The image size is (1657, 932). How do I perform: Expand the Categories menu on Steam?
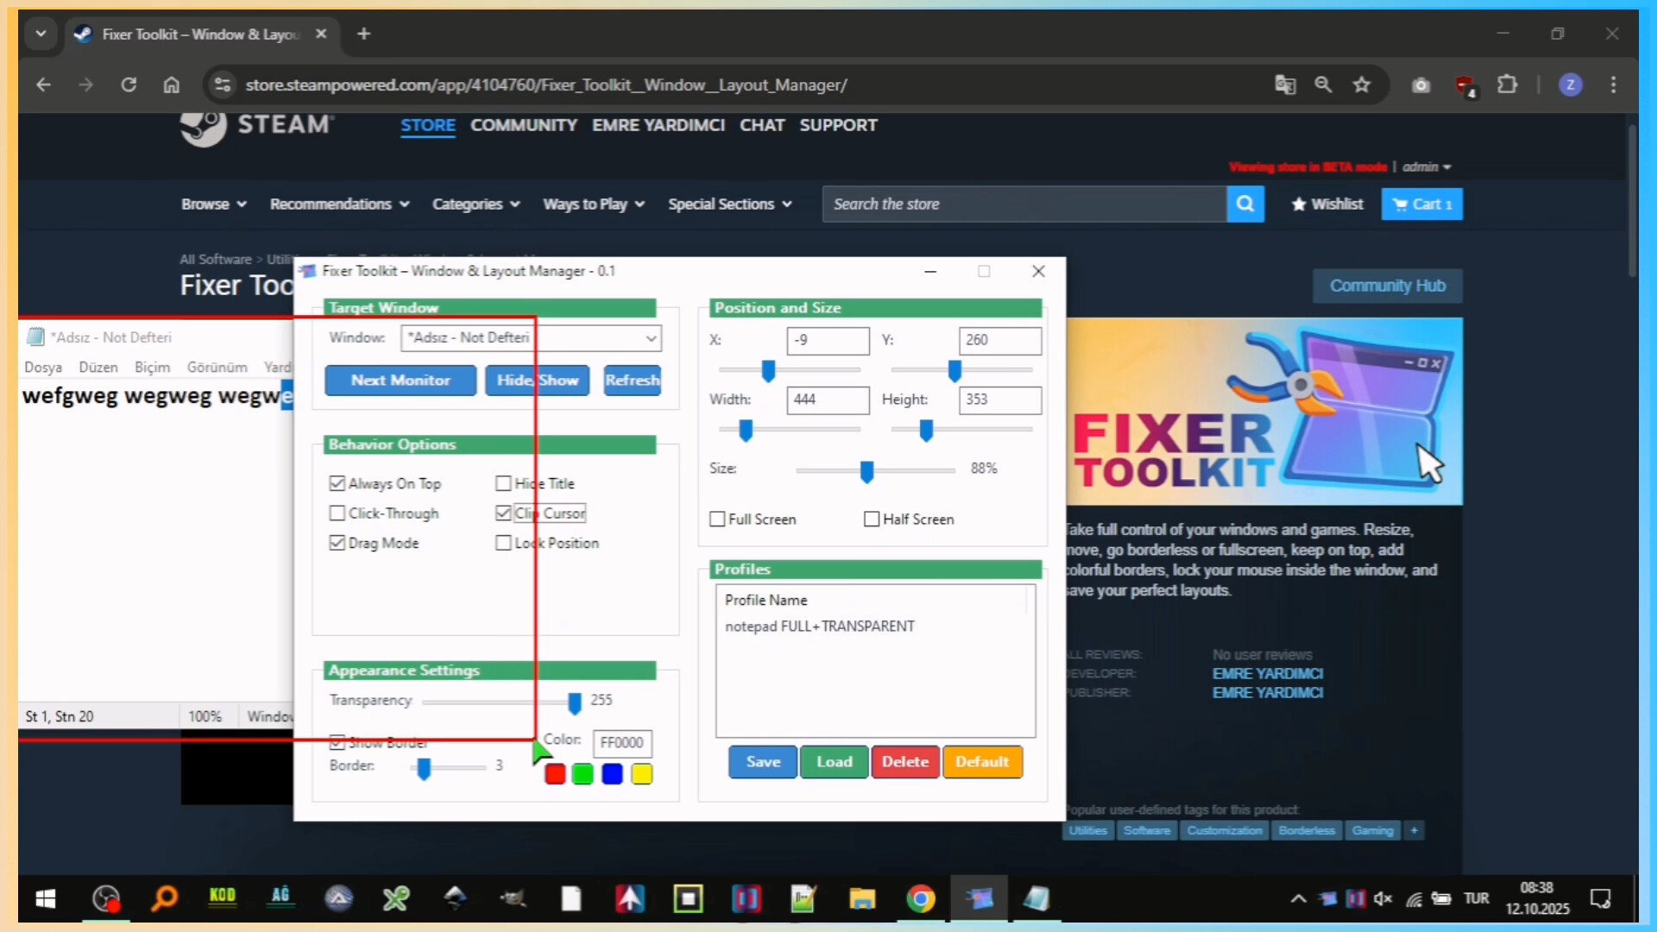pos(476,204)
